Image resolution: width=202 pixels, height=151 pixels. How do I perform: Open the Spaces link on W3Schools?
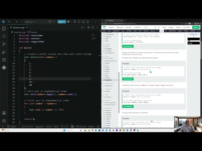(x=164, y=27)
